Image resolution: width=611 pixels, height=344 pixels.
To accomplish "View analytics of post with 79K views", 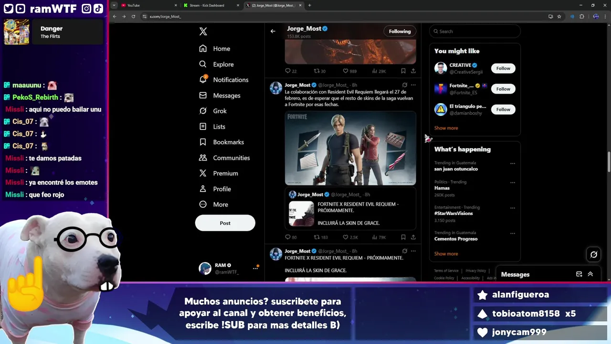I will point(379,237).
